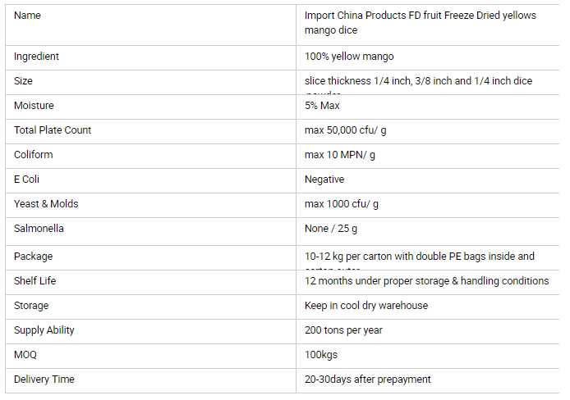Select the 5% Max value
The height and width of the screenshot is (400, 570).
point(322,106)
